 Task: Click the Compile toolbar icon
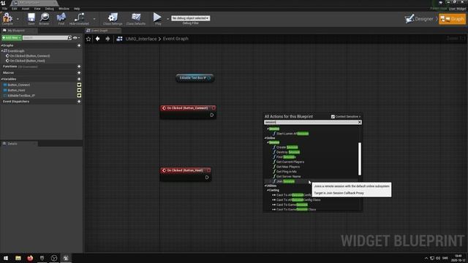click(x=7, y=18)
